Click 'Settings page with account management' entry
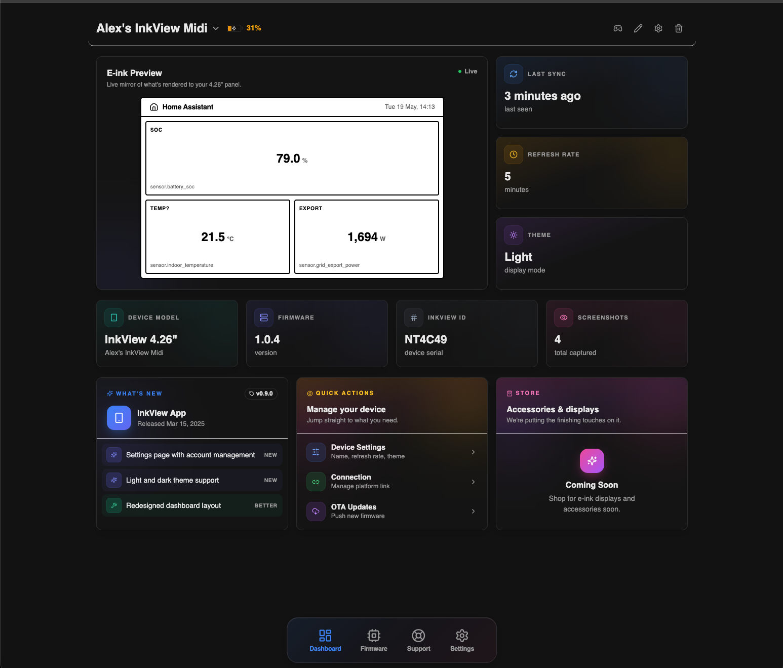The height and width of the screenshot is (668, 783). tap(192, 455)
